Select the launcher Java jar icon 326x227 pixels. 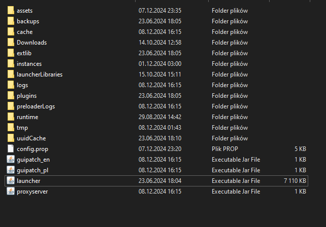(x=11, y=181)
